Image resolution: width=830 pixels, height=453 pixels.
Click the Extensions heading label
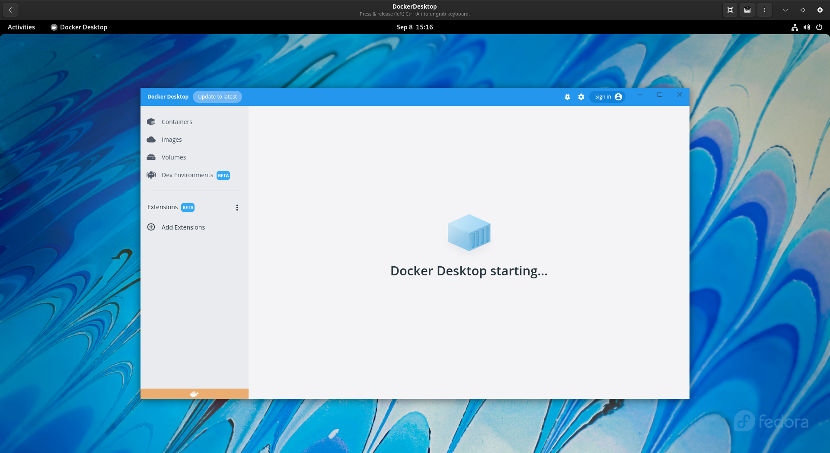163,207
